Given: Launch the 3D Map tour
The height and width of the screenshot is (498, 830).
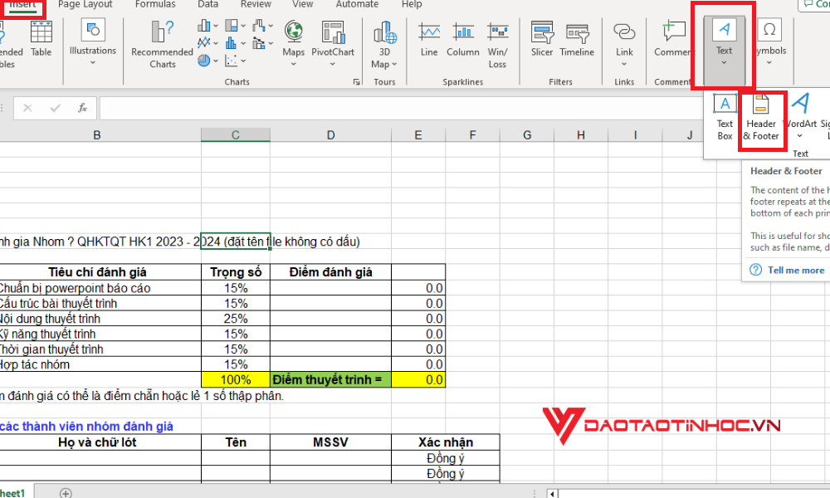Looking at the screenshot, I should (x=385, y=45).
